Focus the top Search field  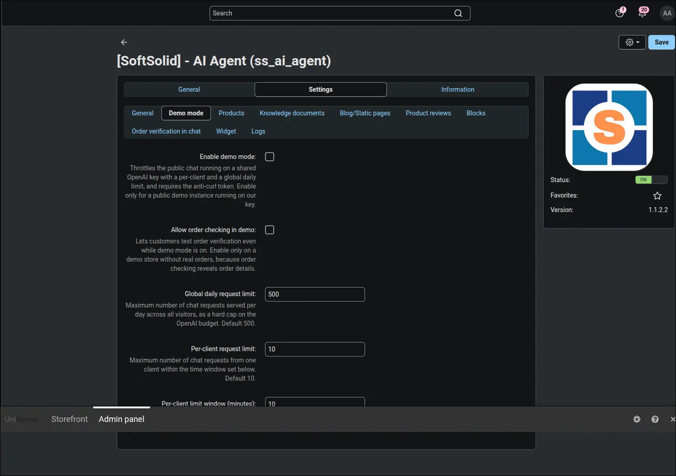click(x=340, y=13)
